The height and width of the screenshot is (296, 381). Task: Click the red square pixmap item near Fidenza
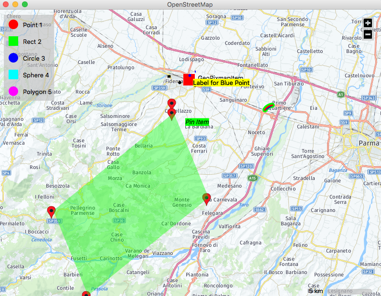click(x=189, y=80)
